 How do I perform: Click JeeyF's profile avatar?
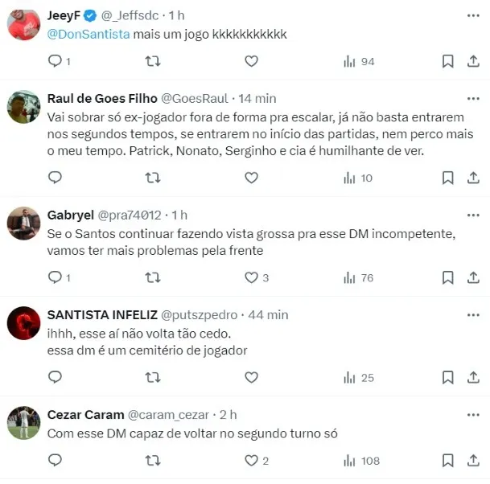click(x=24, y=25)
